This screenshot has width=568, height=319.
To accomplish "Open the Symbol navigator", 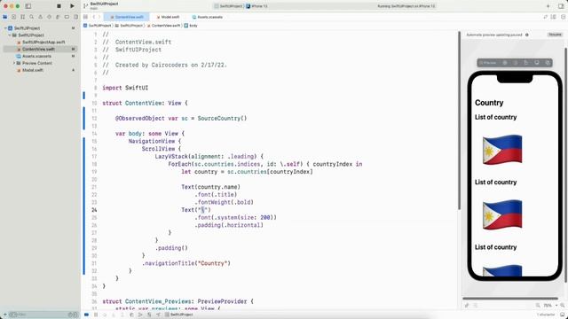I will [x=23, y=17].
